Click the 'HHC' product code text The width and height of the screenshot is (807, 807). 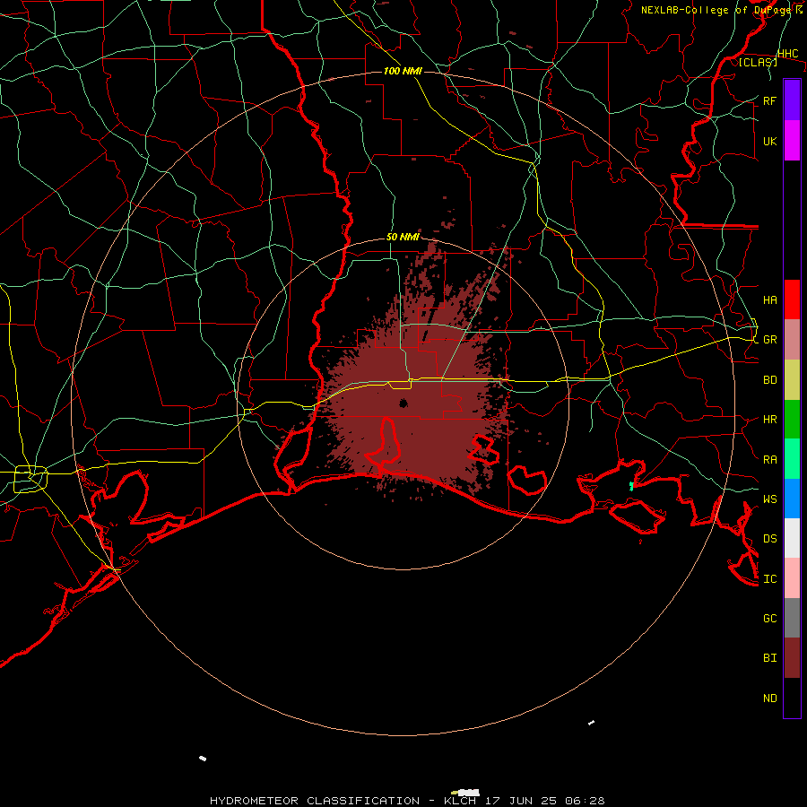787,54
